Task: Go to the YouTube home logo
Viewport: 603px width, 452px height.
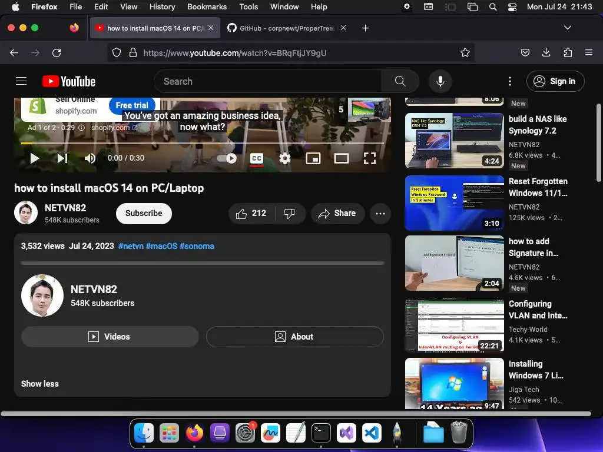Action: (69, 81)
